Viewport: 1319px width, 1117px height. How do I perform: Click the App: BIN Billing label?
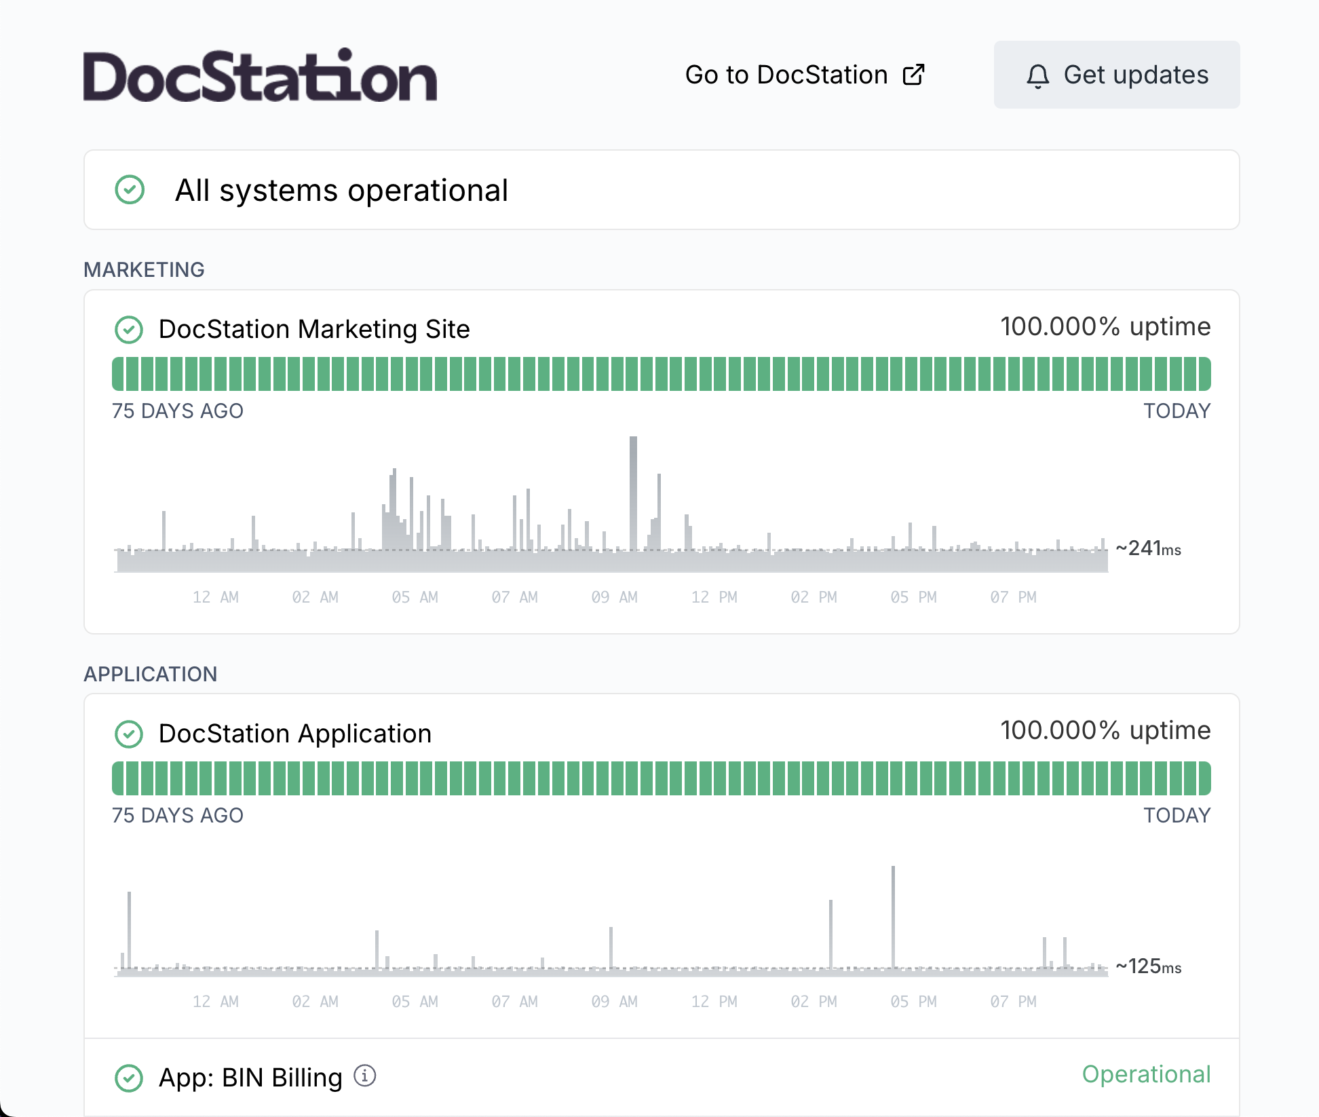(x=250, y=1078)
